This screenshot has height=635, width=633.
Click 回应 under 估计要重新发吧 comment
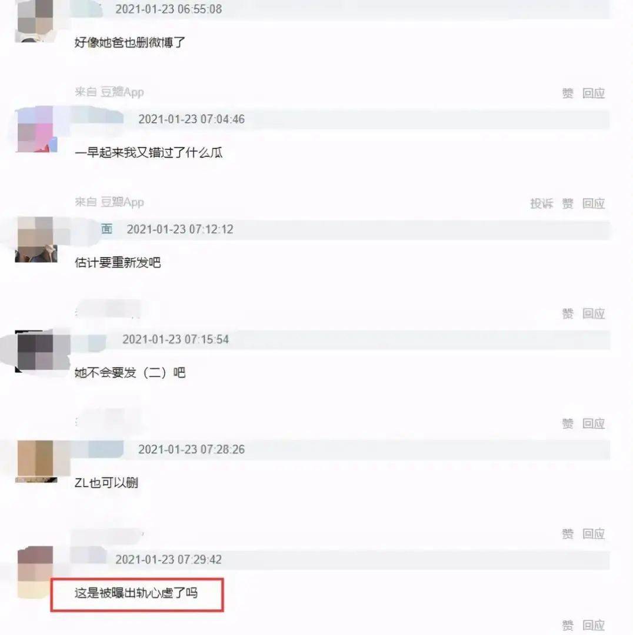(593, 313)
